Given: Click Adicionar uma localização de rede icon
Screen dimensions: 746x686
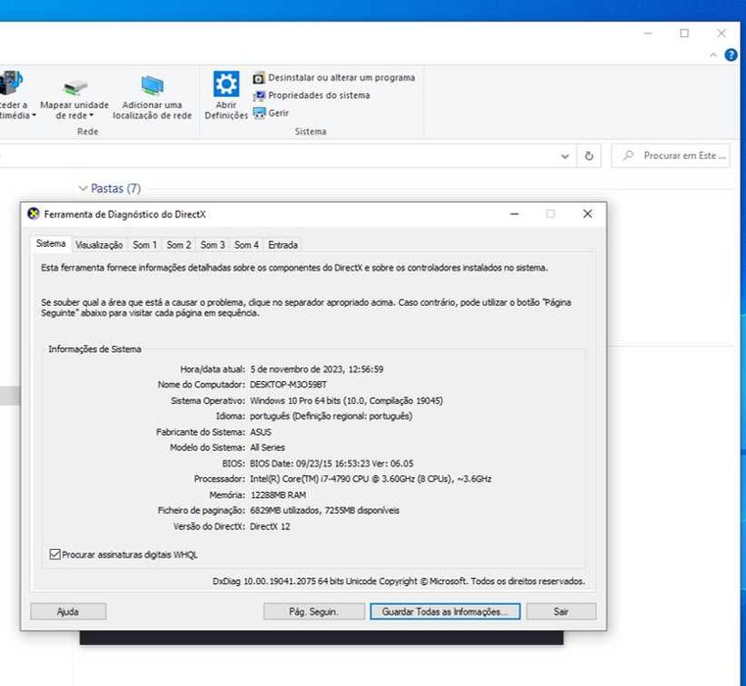Looking at the screenshot, I should [x=152, y=85].
